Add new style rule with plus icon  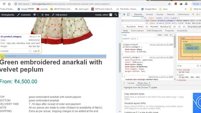pos(171,35)
